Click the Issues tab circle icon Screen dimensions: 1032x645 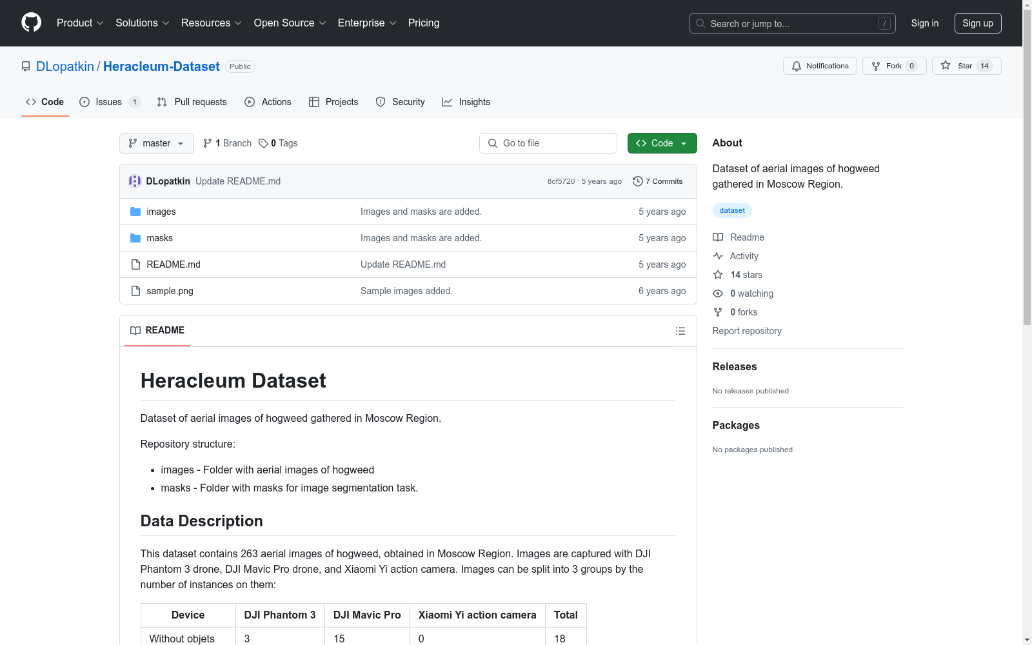click(x=84, y=102)
